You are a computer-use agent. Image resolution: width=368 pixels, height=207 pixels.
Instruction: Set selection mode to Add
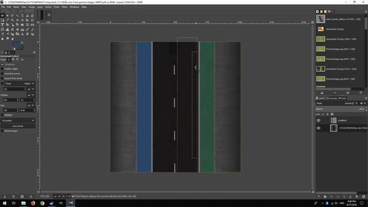(13, 60)
